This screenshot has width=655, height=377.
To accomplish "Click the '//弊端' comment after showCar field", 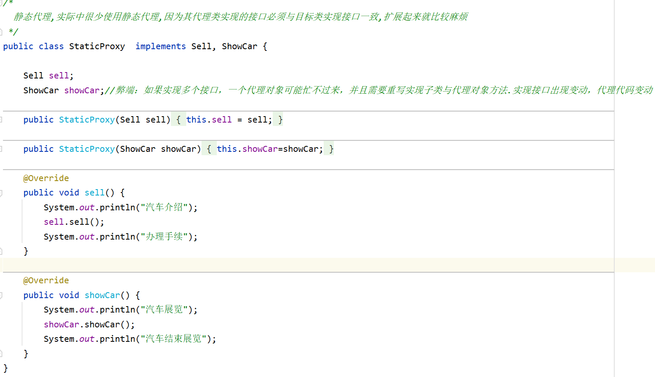I will 379,90.
